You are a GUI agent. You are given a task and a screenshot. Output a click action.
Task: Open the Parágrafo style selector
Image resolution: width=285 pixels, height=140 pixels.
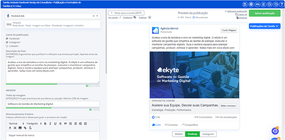point(34,124)
